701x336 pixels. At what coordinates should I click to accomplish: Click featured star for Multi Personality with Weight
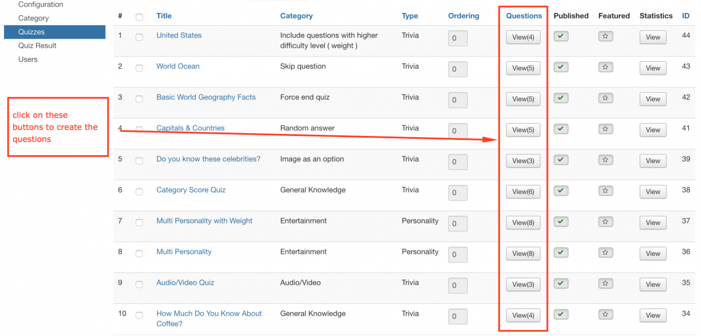(605, 222)
